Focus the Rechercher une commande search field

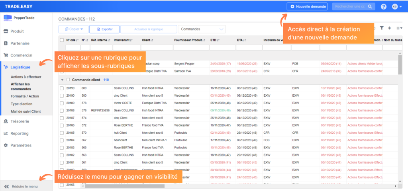coord(350,6)
